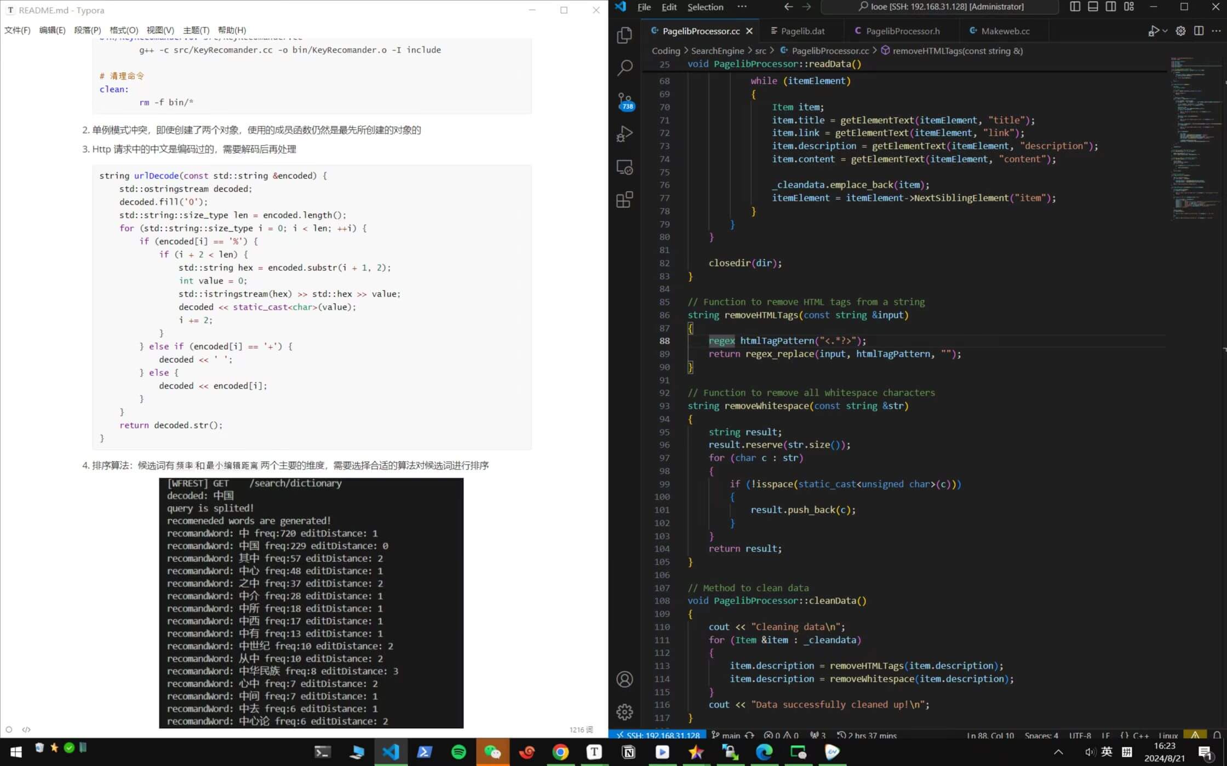The height and width of the screenshot is (766, 1227).
Task: Open the Extensions view
Action: 624,200
